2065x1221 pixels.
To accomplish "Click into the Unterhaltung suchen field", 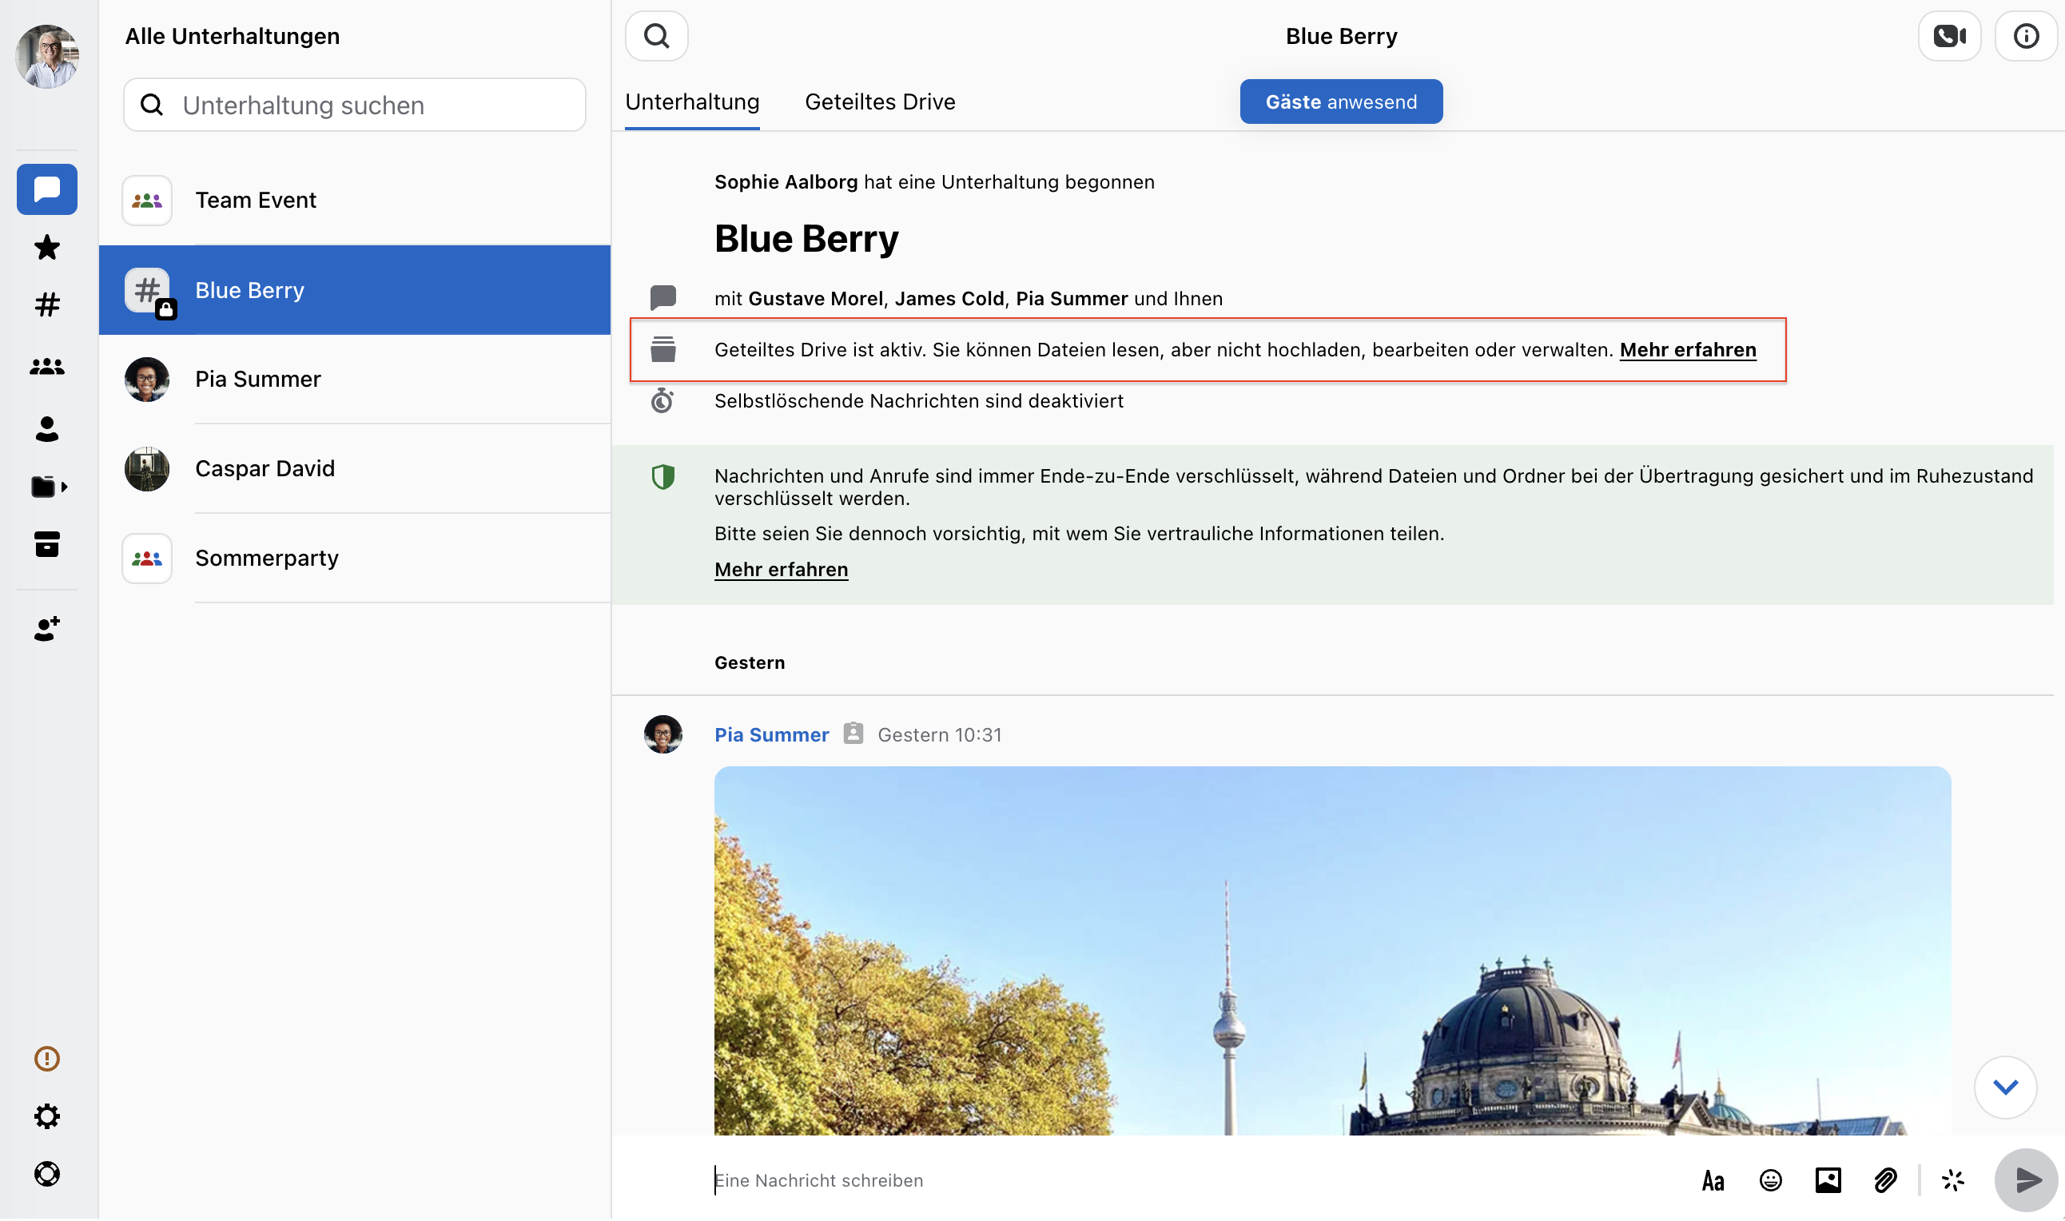I will pos(355,105).
